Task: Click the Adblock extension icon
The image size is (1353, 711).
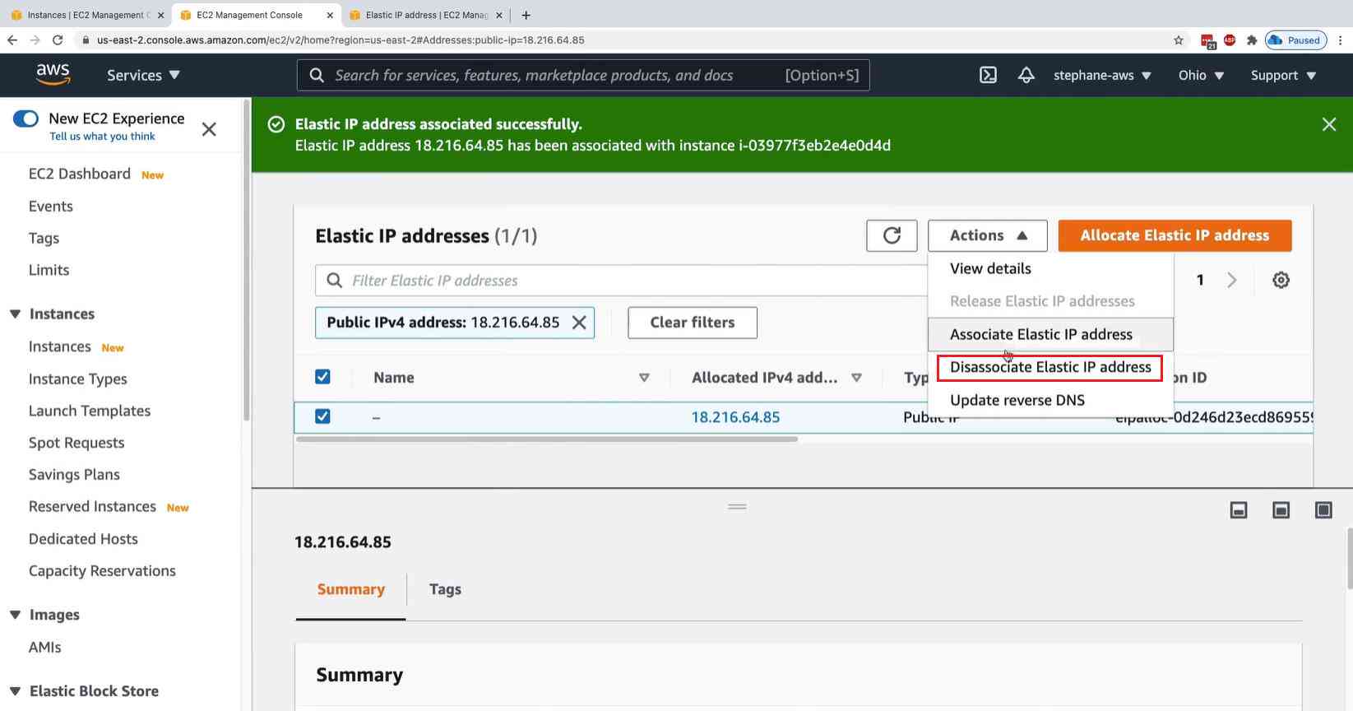Action: [1230, 39]
